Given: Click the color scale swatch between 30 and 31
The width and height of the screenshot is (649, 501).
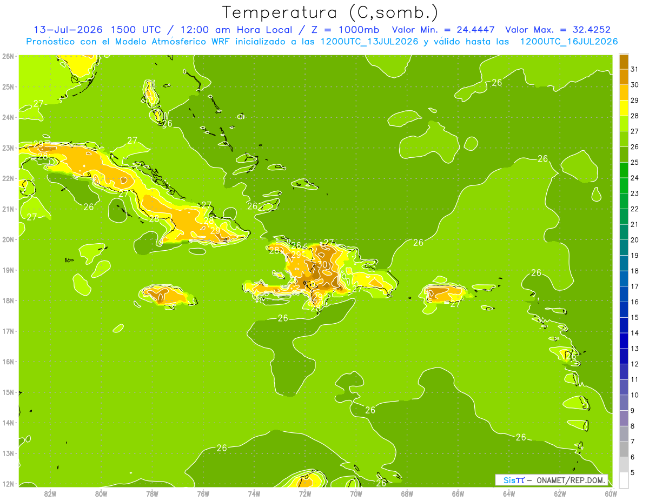Looking at the screenshot, I should (624, 77).
